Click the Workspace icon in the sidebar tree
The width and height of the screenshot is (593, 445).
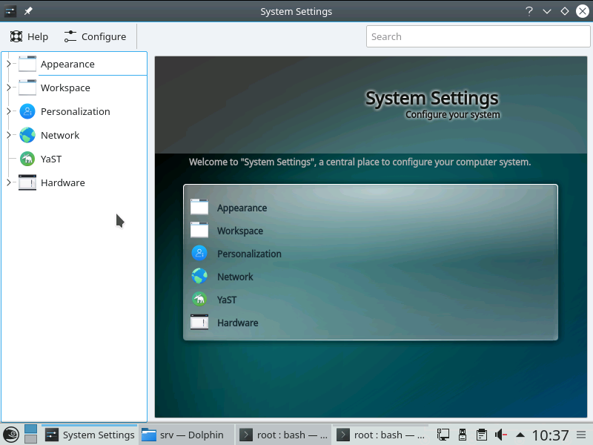[x=27, y=88]
